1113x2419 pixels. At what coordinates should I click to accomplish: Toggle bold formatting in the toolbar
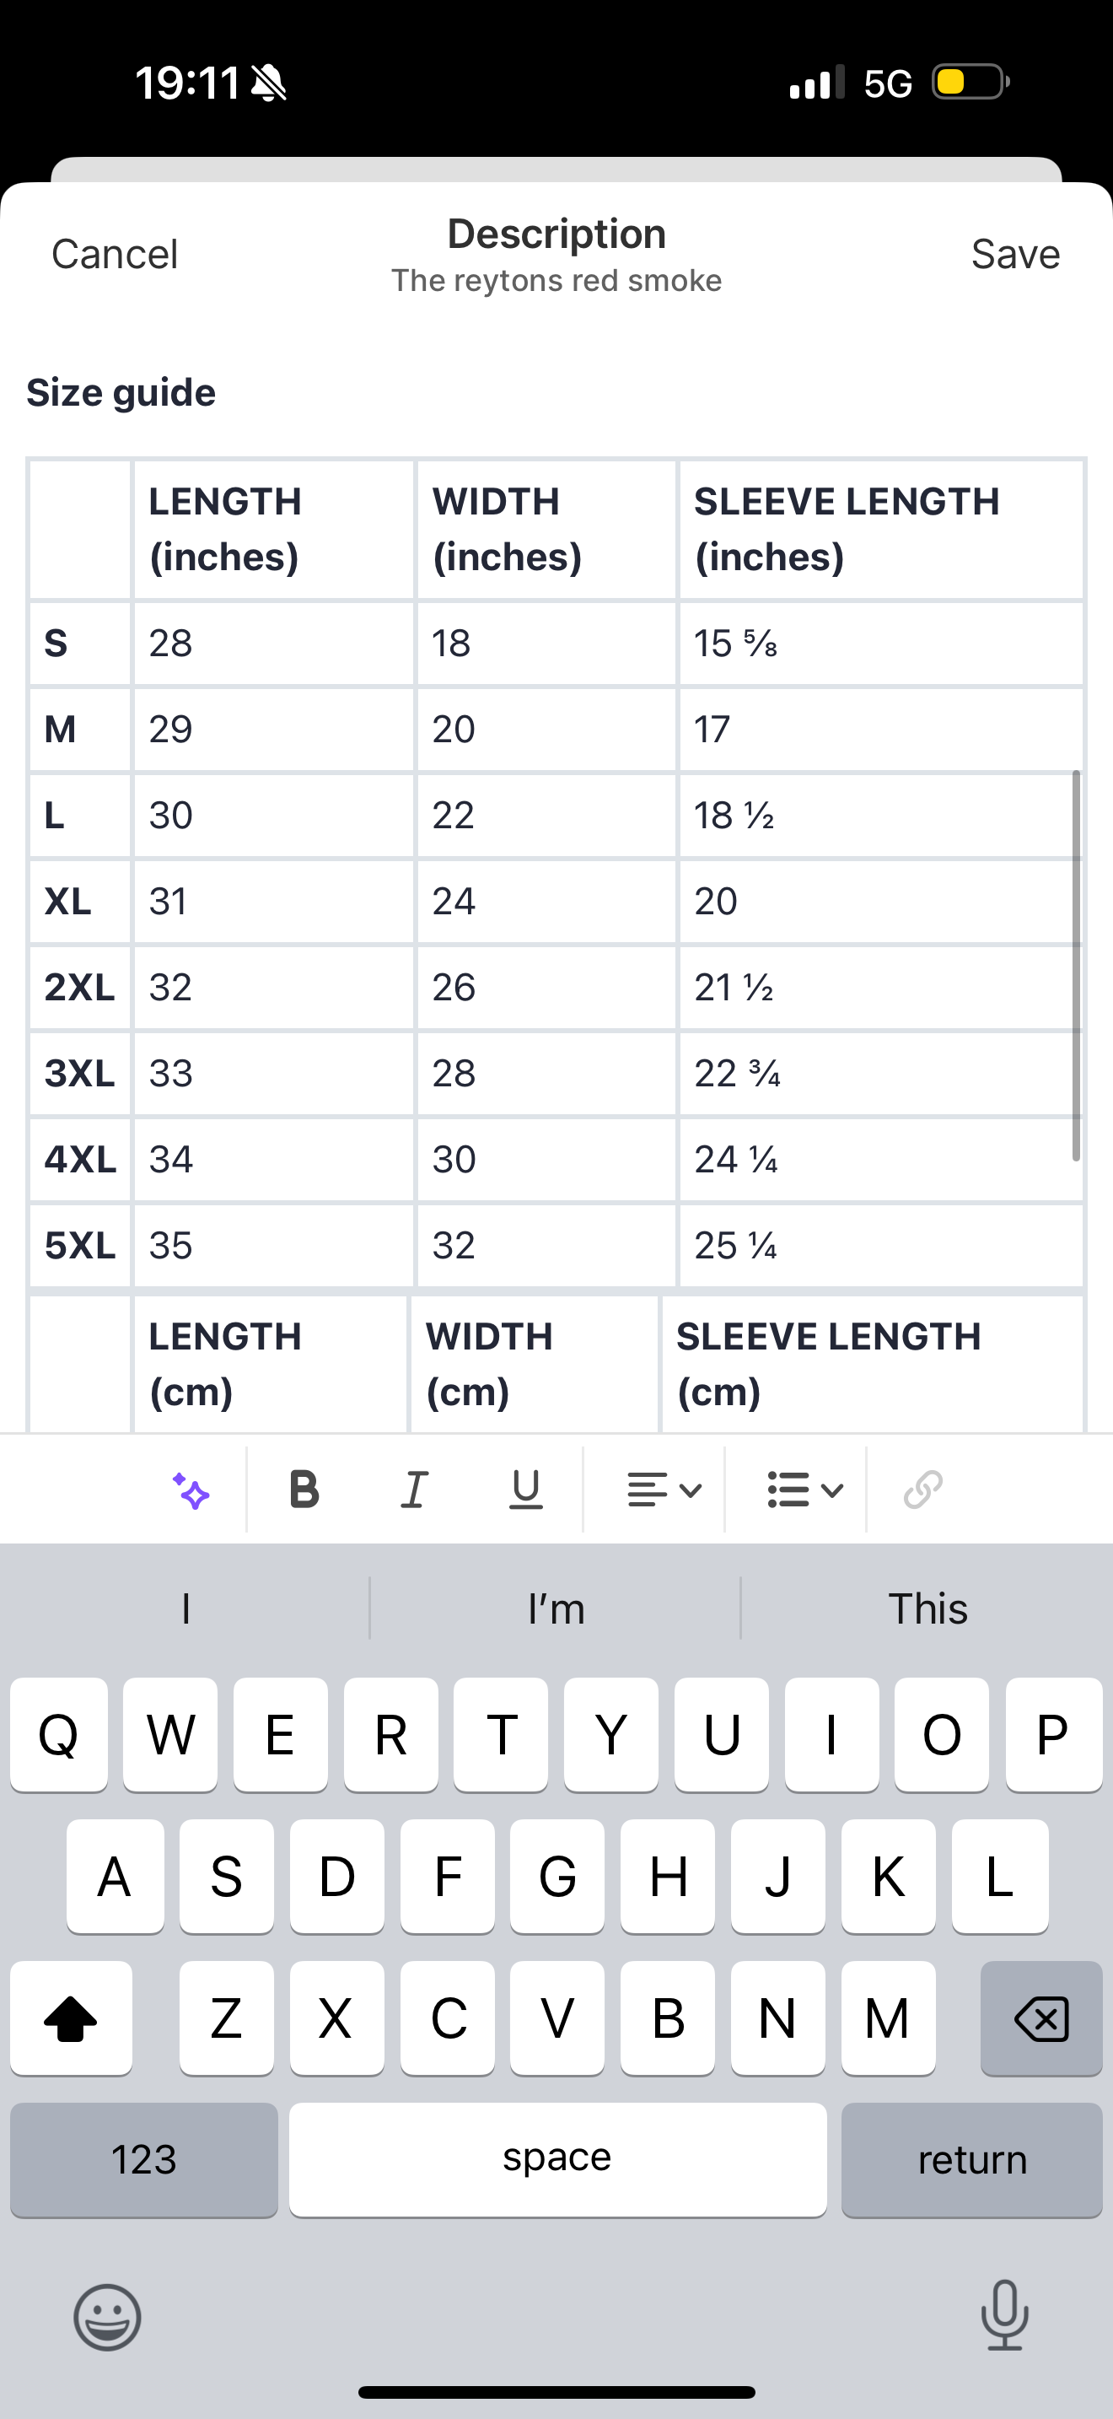(x=304, y=1490)
